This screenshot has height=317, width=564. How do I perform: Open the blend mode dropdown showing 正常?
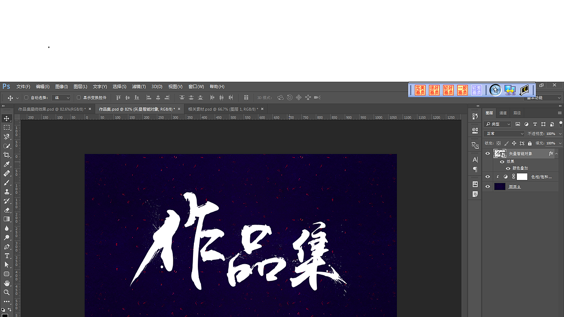pyautogui.click(x=504, y=133)
